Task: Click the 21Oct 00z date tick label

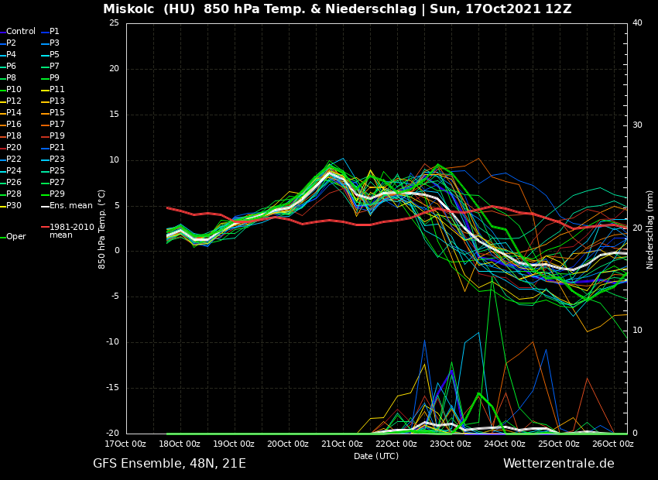Action: [x=342, y=444]
